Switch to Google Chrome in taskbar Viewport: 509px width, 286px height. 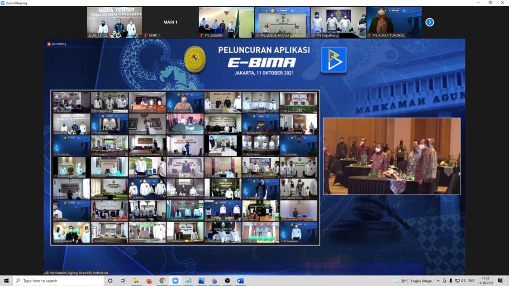(x=162, y=281)
